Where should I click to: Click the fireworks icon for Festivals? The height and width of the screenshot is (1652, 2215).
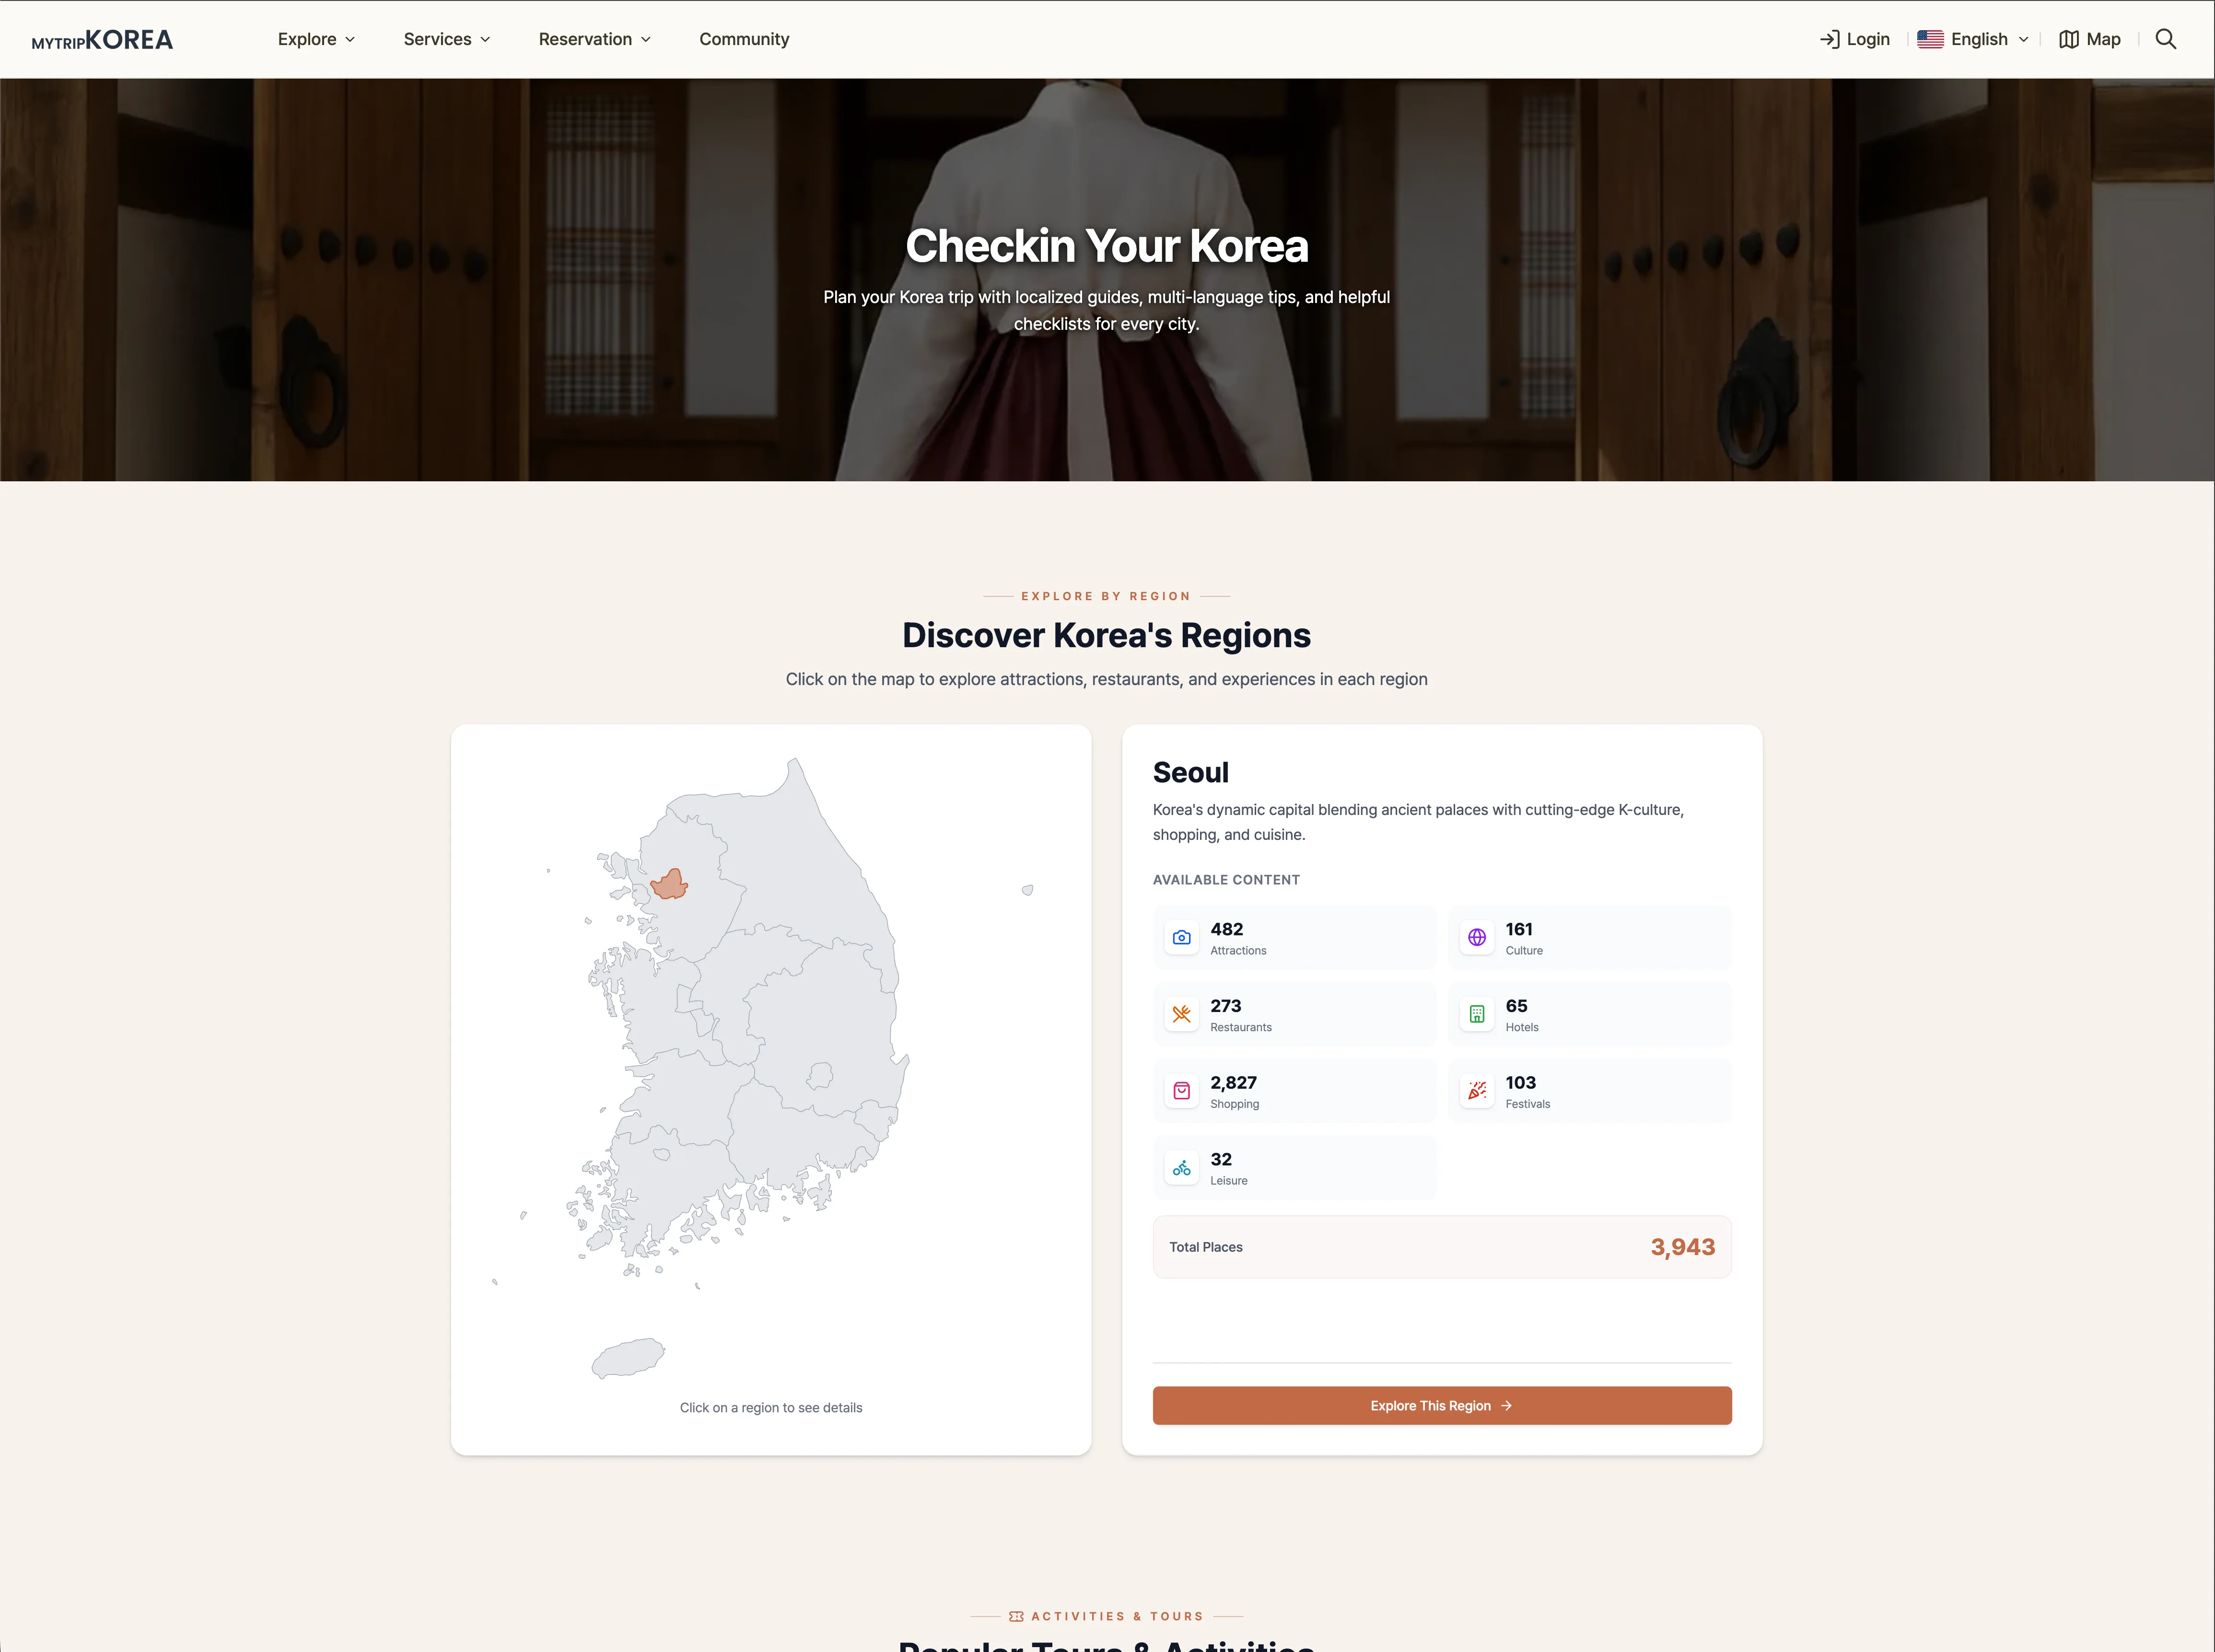pyautogui.click(x=1477, y=1090)
